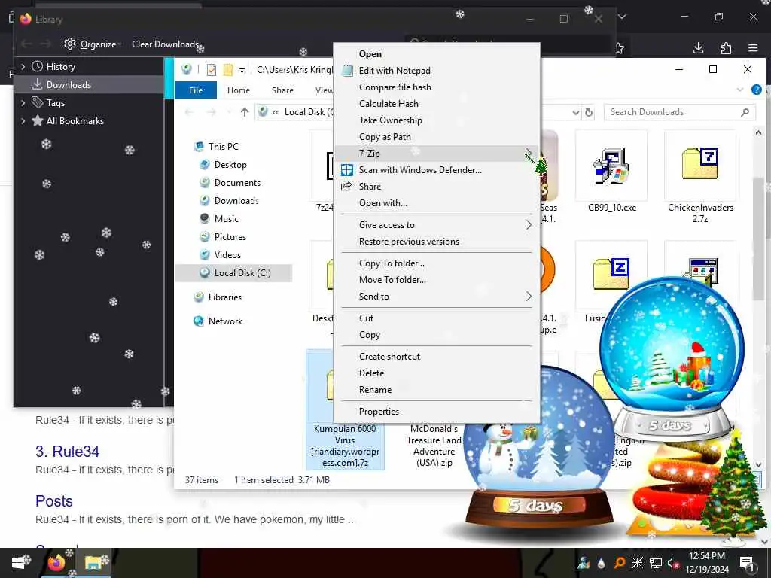Click the snowflake tray icon

coord(637,563)
